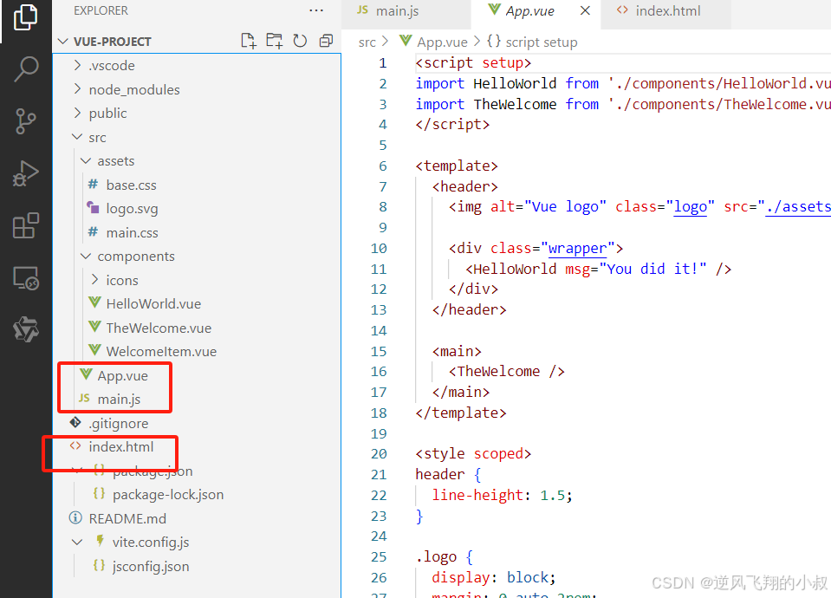
Task: Click the src breadcrumb segment
Action: coord(367,42)
